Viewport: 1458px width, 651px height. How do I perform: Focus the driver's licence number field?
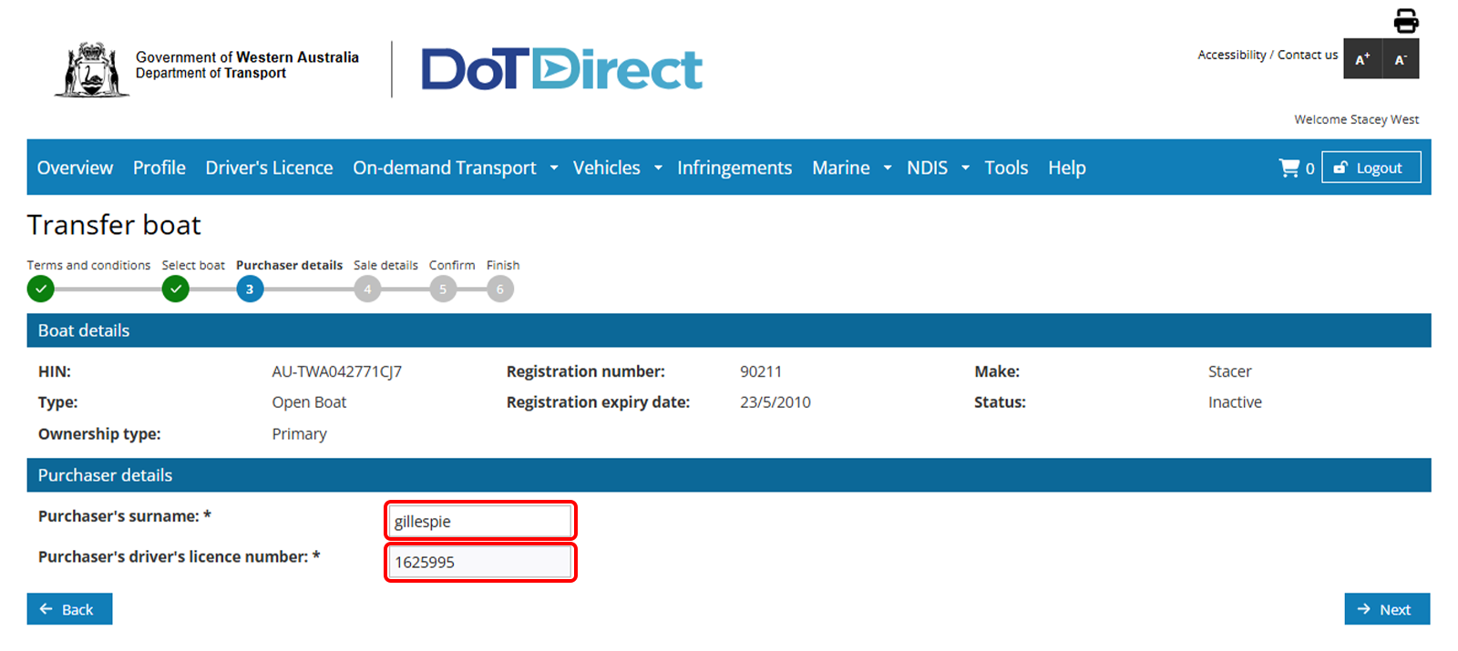(x=480, y=562)
